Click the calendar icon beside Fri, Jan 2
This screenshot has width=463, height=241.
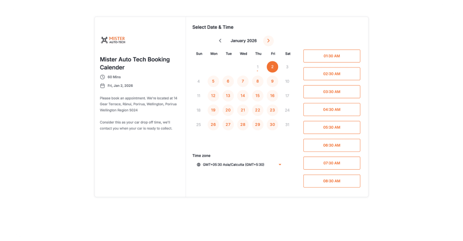point(103,86)
